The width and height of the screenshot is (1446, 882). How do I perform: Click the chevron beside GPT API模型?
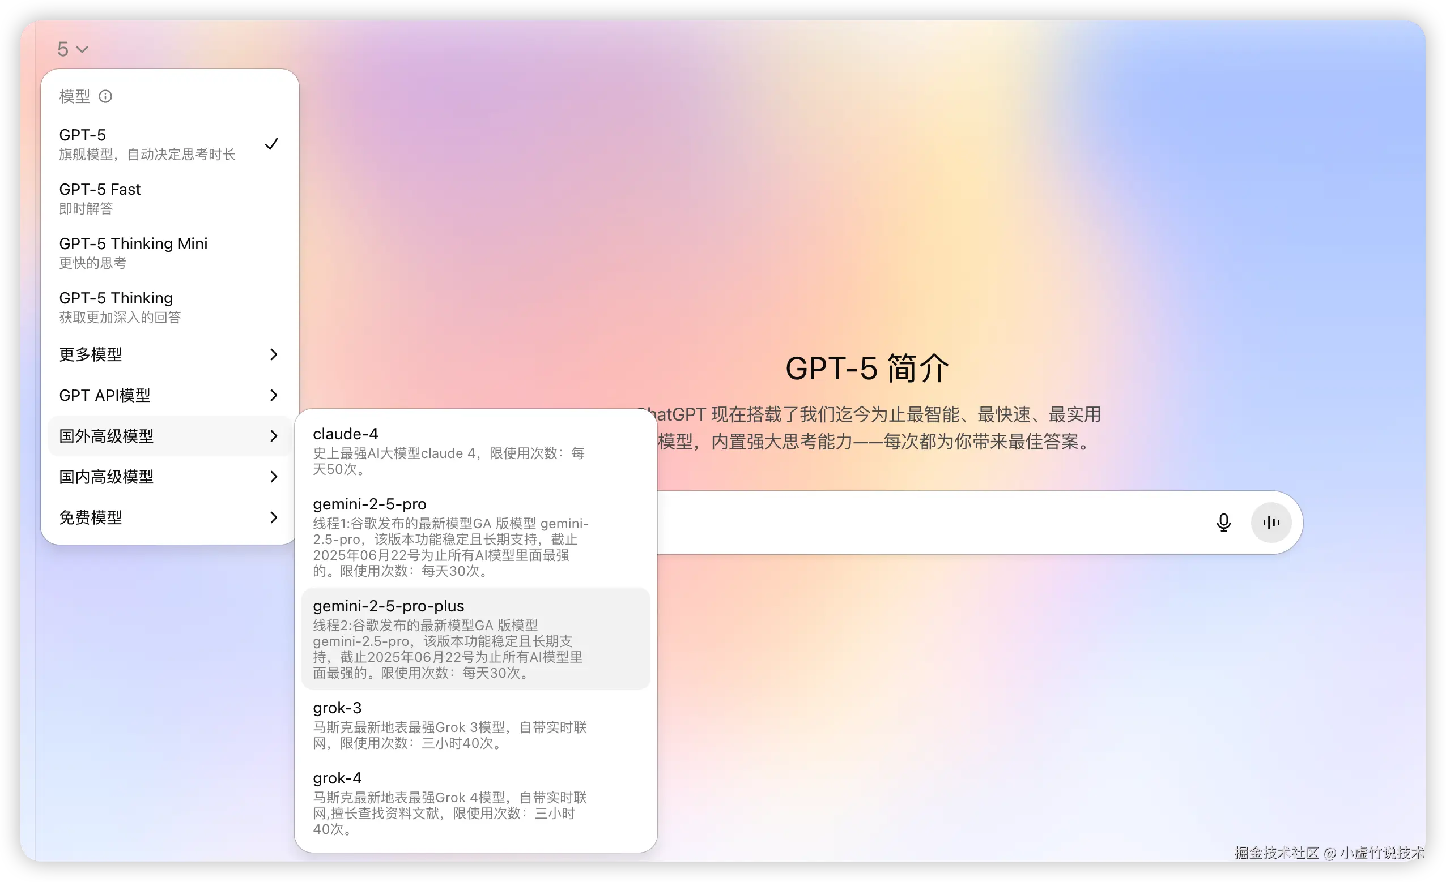274,395
